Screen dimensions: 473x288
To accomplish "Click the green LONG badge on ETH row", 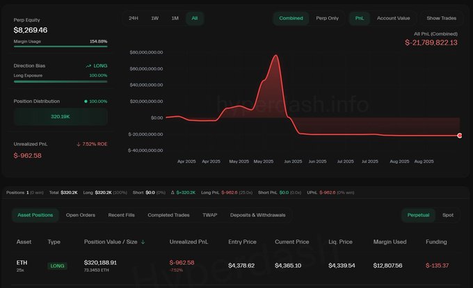I will [x=57, y=266].
